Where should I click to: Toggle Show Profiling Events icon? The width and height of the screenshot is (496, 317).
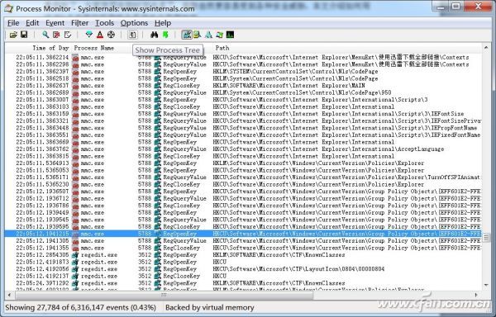tap(231, 35)
